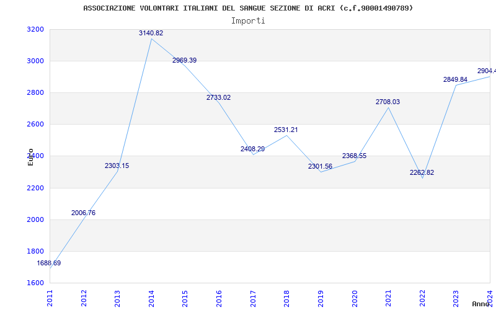Screen dimensions: 496x310
Task: Select the 2531.21 value label
Action: pos(286,130)
